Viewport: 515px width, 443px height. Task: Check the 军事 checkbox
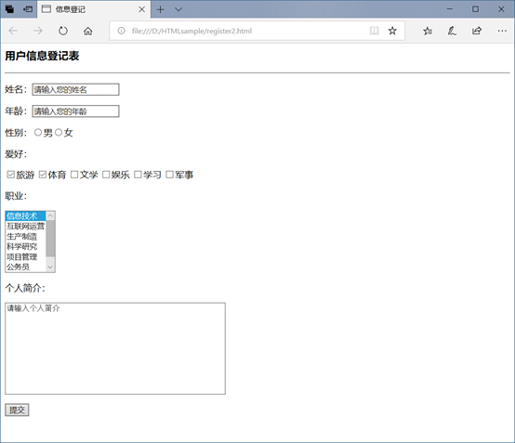click(x=169, y=175)
